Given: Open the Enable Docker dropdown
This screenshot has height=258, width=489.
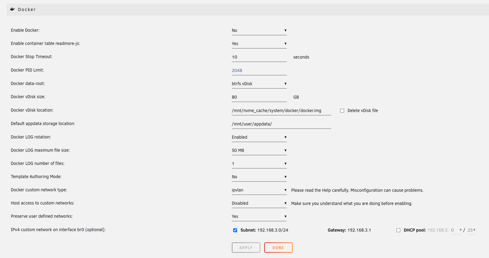Looking at the screenshot, I should (x=259, y=30).
